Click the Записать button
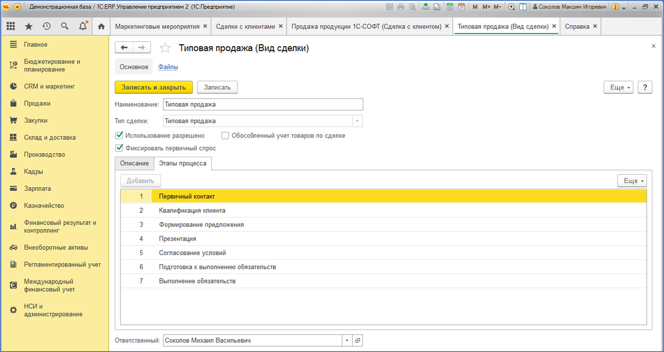Viewport: 664px width, 352px height. [x=217, y=87]
